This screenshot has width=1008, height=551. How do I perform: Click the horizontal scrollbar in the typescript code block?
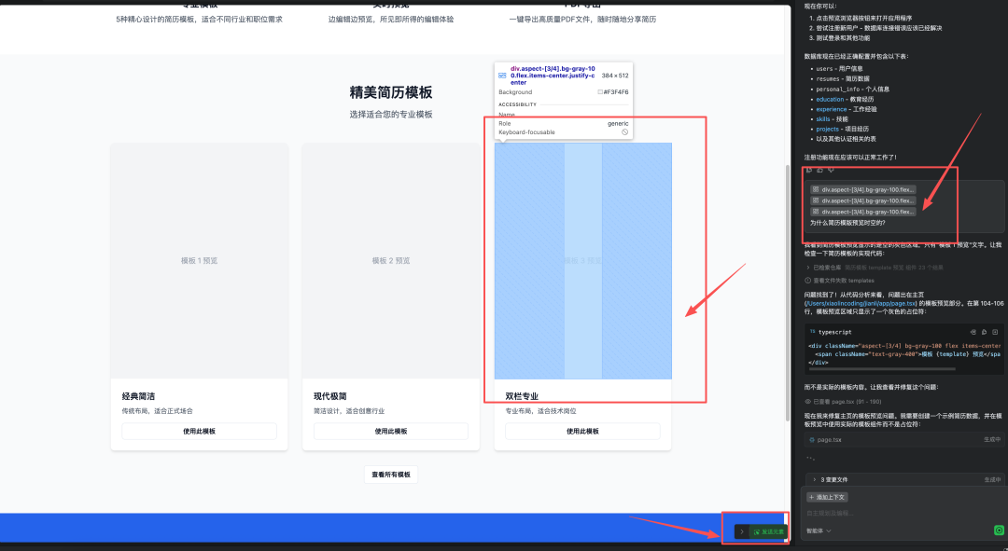(x=882, y=369)
